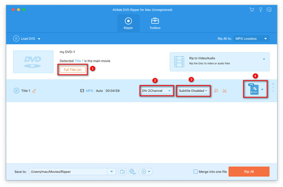Enable Merge into one file
The width and height of the screenshot is (283, 187).
pos(195,172)
